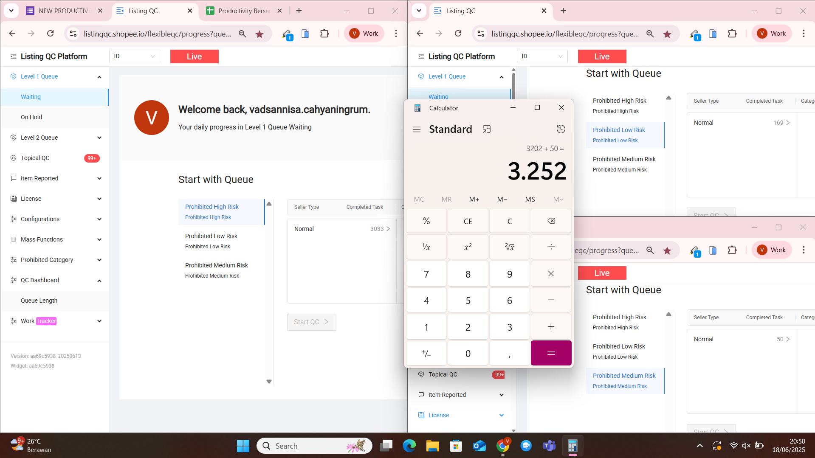815x458 pixels.
Task: Reload page in left browser window
Action: click(50, 34)
